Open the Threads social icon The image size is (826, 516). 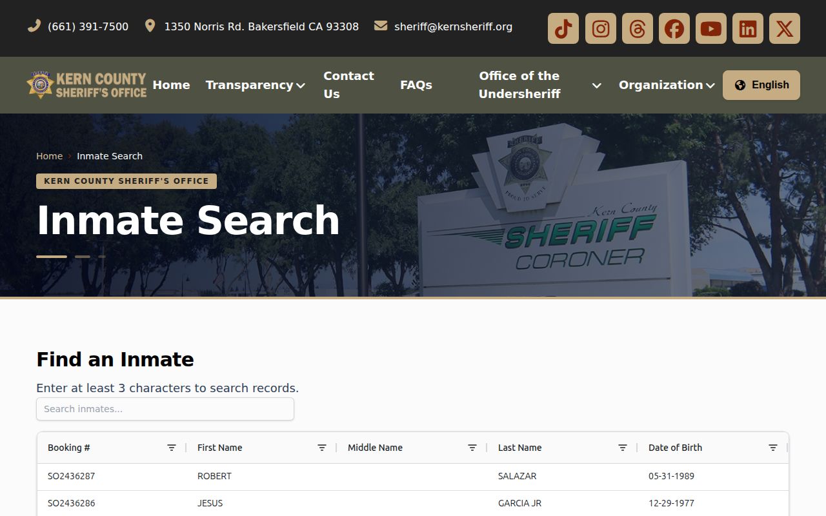click(x=638, y=28)
